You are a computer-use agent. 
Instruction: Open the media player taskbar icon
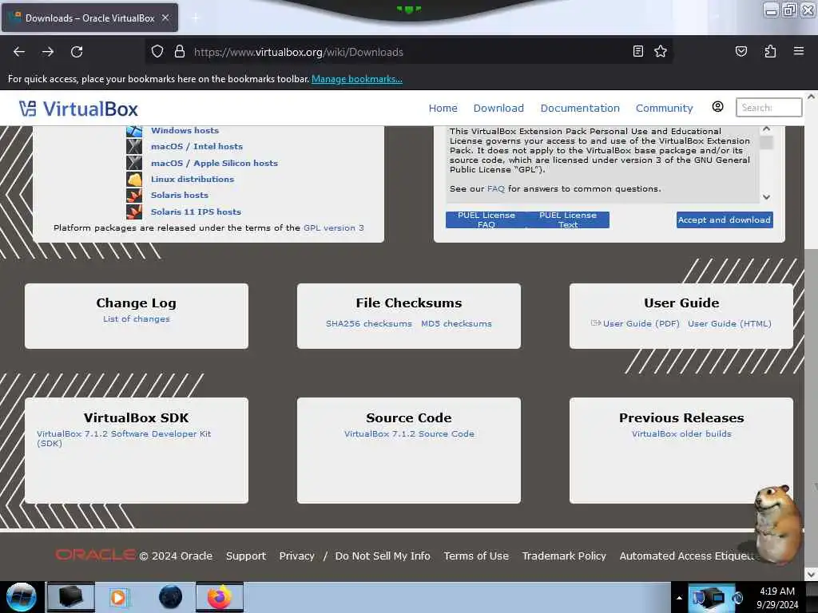118,597
